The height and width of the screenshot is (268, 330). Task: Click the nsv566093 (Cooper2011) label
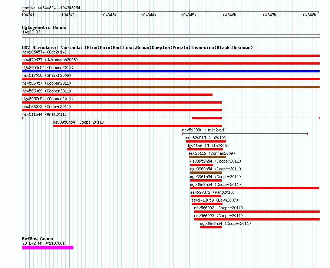click(x=218, y=216)
